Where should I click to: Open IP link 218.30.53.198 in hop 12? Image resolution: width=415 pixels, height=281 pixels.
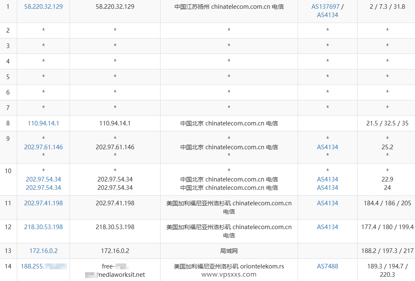coord(44,227)
